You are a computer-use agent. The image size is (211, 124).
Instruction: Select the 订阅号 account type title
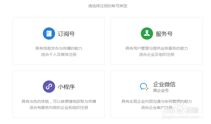[66, 34]
